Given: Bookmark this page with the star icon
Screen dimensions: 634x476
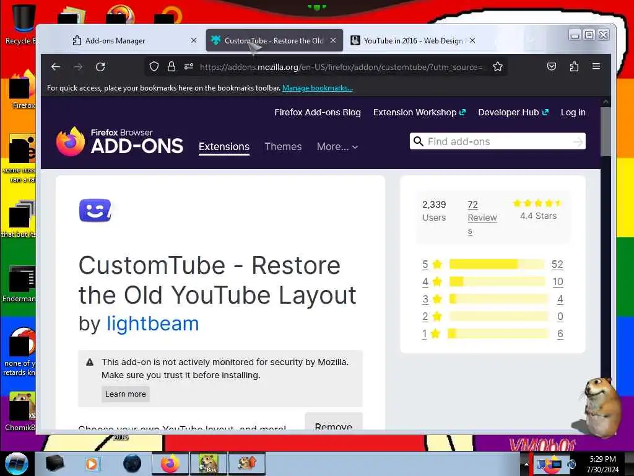Looking at the screenshot, I should 498,66.
